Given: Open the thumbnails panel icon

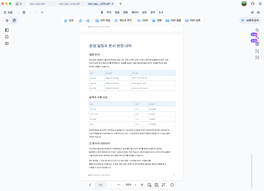Looking at the screenshot, I should (x=7, y=30).
